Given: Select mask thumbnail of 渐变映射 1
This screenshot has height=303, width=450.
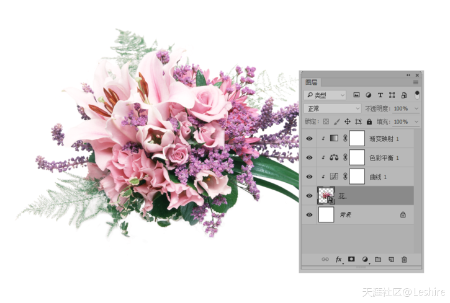Looking at the screenshot, I should (357, 138).
